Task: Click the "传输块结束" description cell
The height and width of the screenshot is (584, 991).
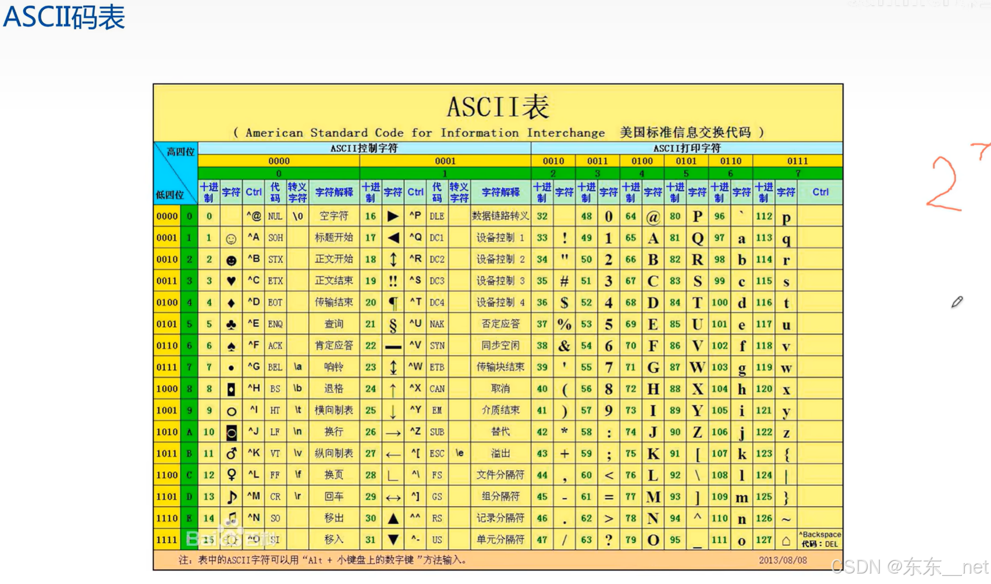Action: tap(500, 367)
